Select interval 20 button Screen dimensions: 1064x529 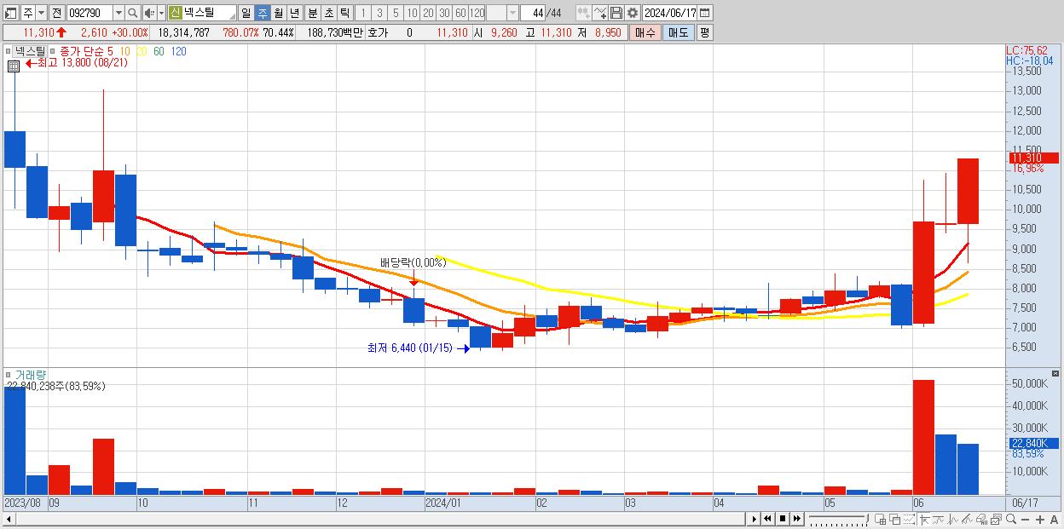click(x=428, y=13)
